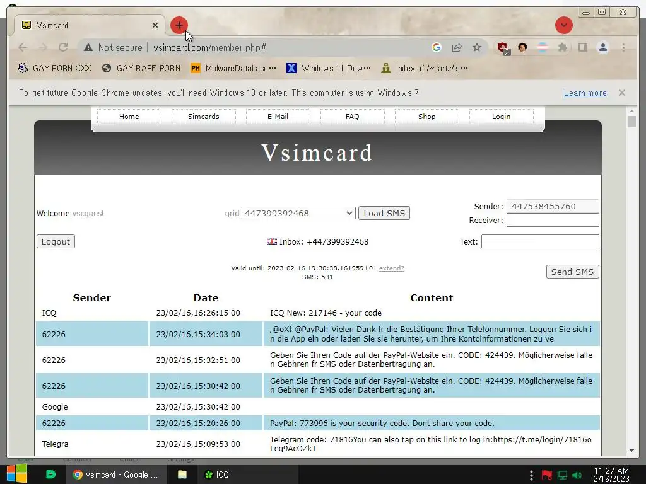Open the tab search chevron button
The width and height of the screenshot is (646, 484).
click(563, 25)
